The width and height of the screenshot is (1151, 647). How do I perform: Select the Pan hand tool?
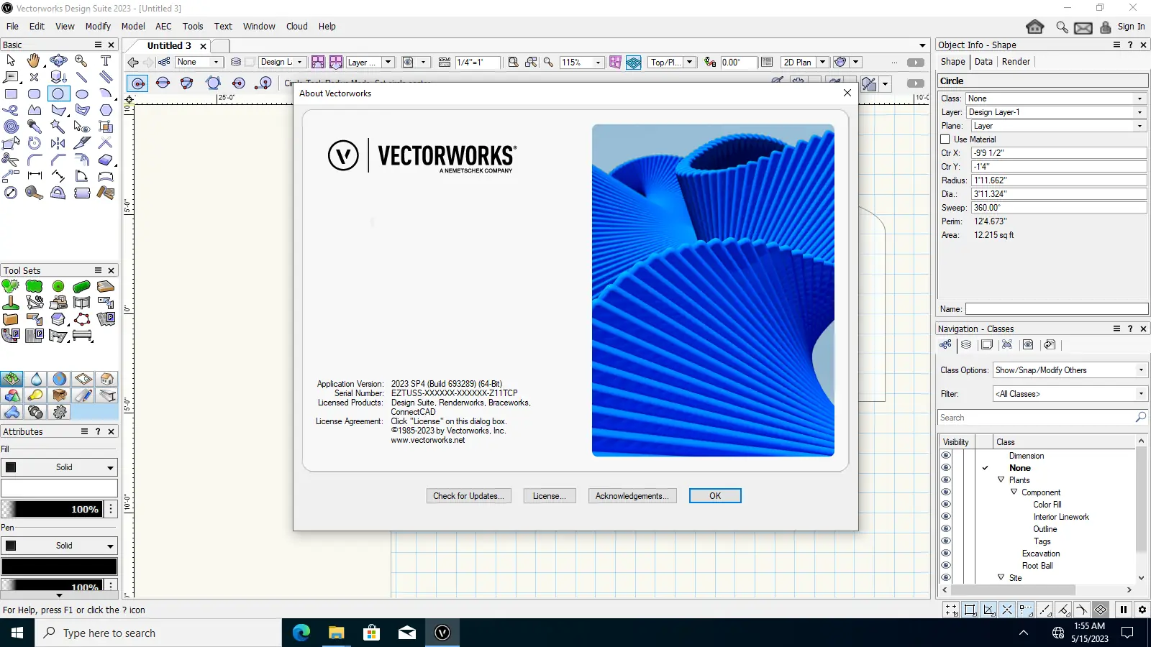[34, 60]
